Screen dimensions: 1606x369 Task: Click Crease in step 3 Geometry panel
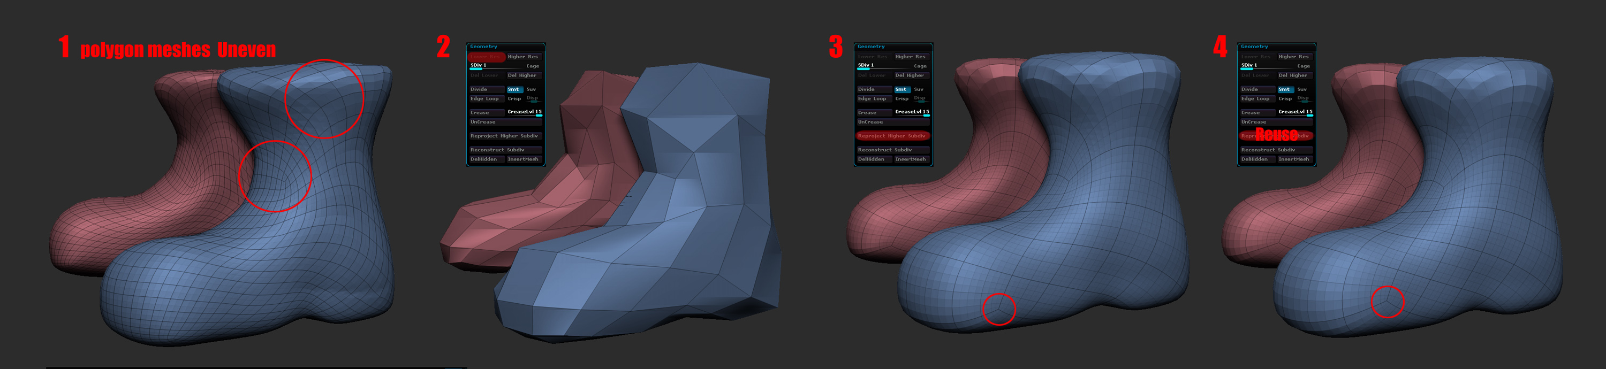click(875, 113)
